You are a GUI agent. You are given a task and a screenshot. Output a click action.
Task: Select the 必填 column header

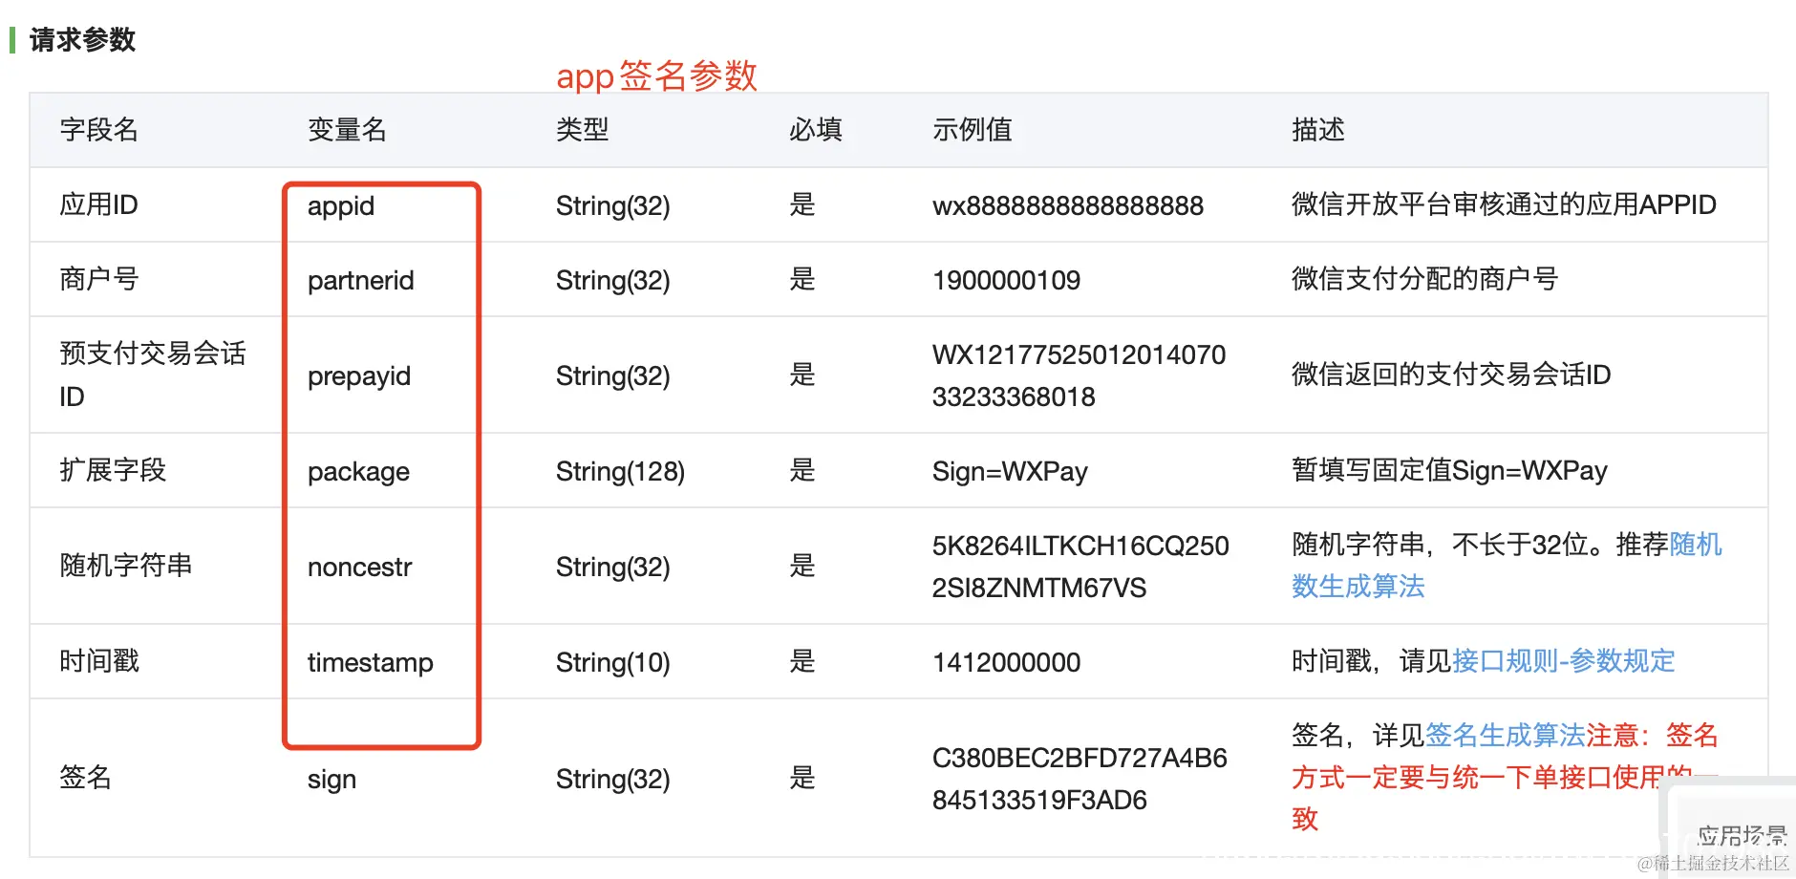[x=815, y=130]
